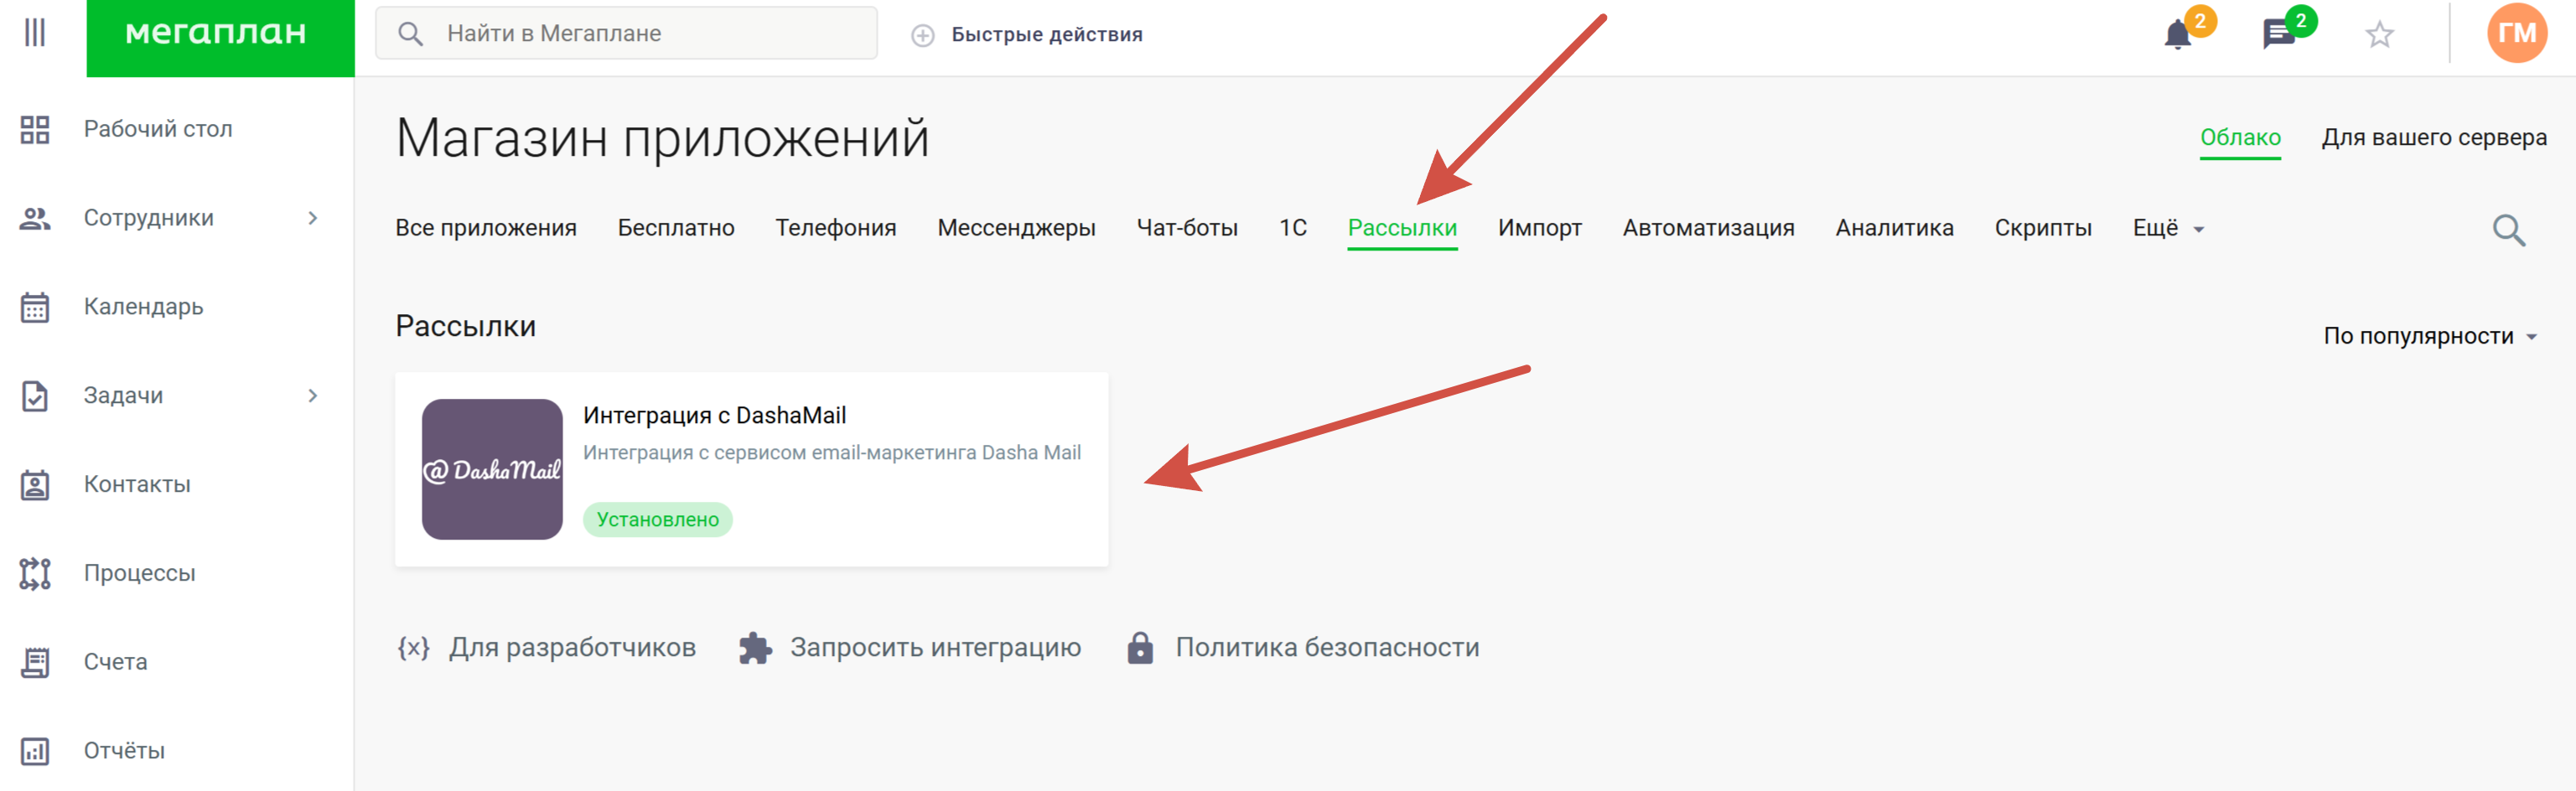Click Запросить интеграцию link

pyautogui.click(x=934, y=647)
